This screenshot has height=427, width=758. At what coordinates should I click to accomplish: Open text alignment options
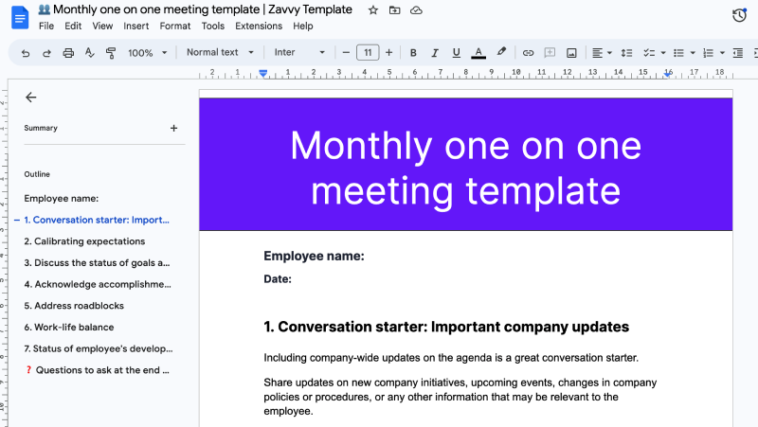point(602,53)
